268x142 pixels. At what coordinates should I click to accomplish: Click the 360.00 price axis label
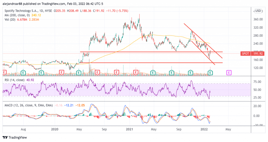pyautogui.click(x=258, y=19)
